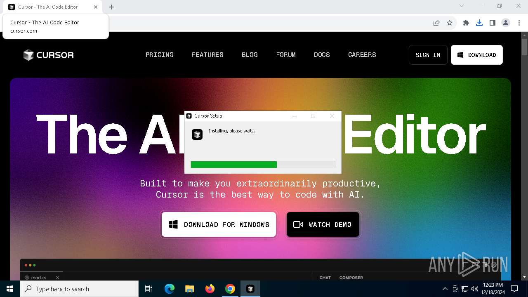Screen dimensions: 528x297
Task: Open Chrome tab search dropdown
Action: click(x=462, y=6)
